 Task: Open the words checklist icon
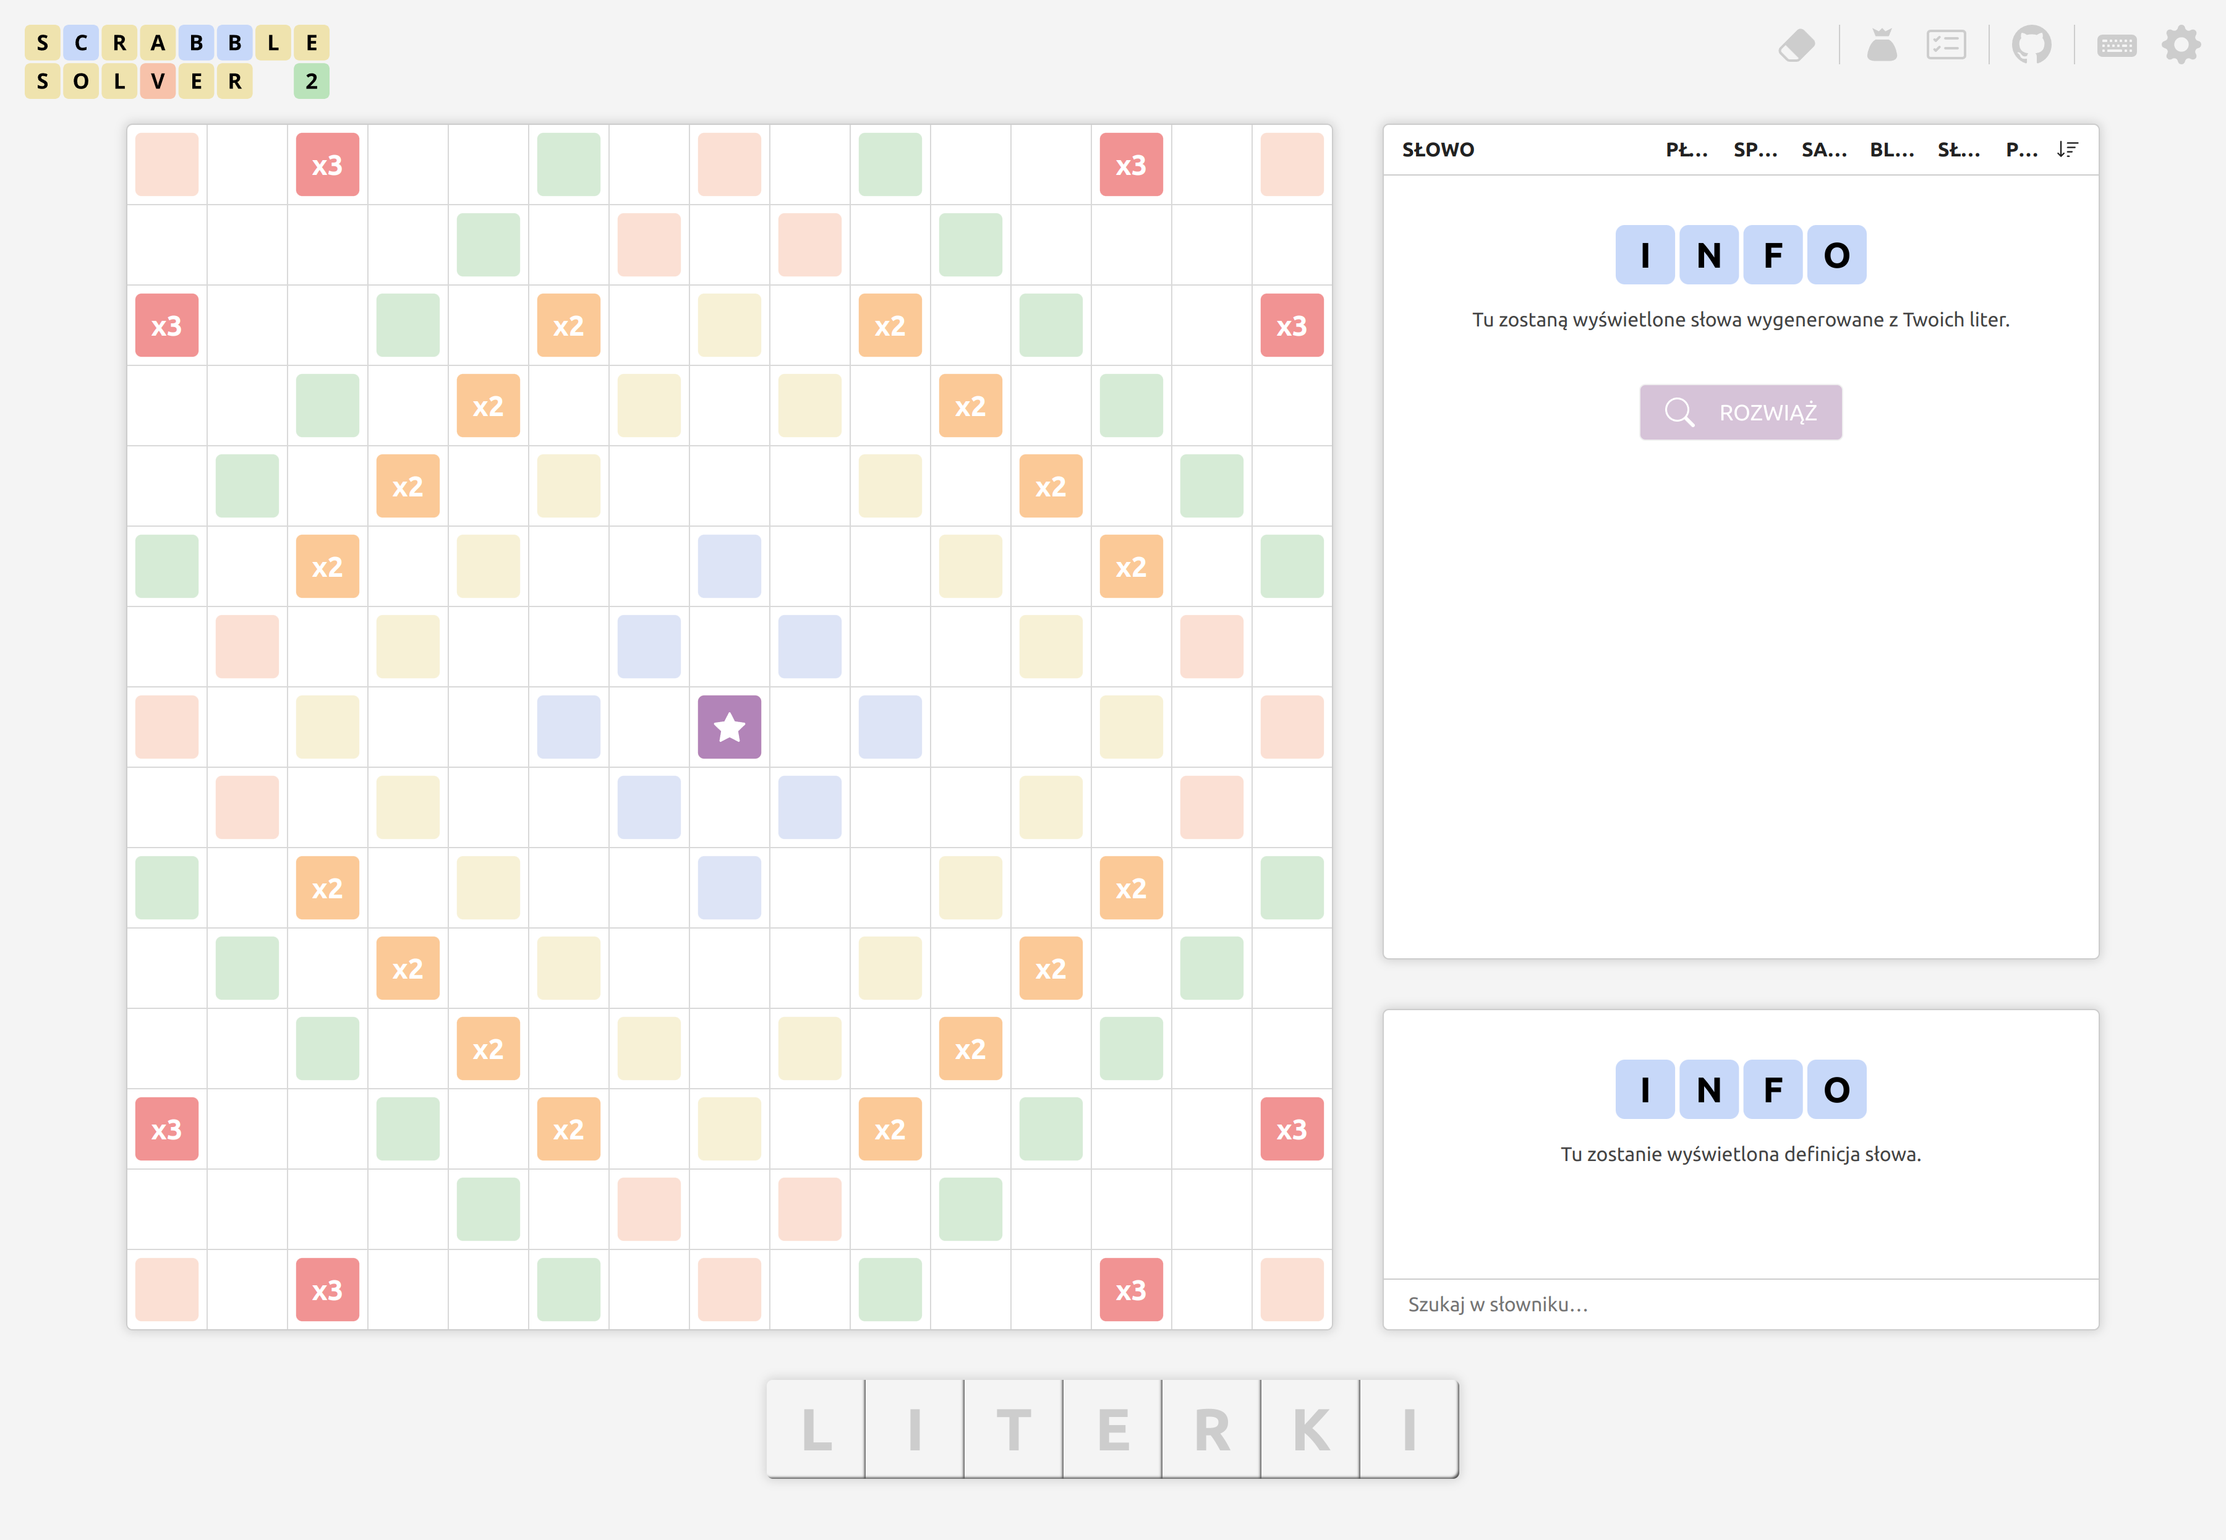(x=1945, y=45)
